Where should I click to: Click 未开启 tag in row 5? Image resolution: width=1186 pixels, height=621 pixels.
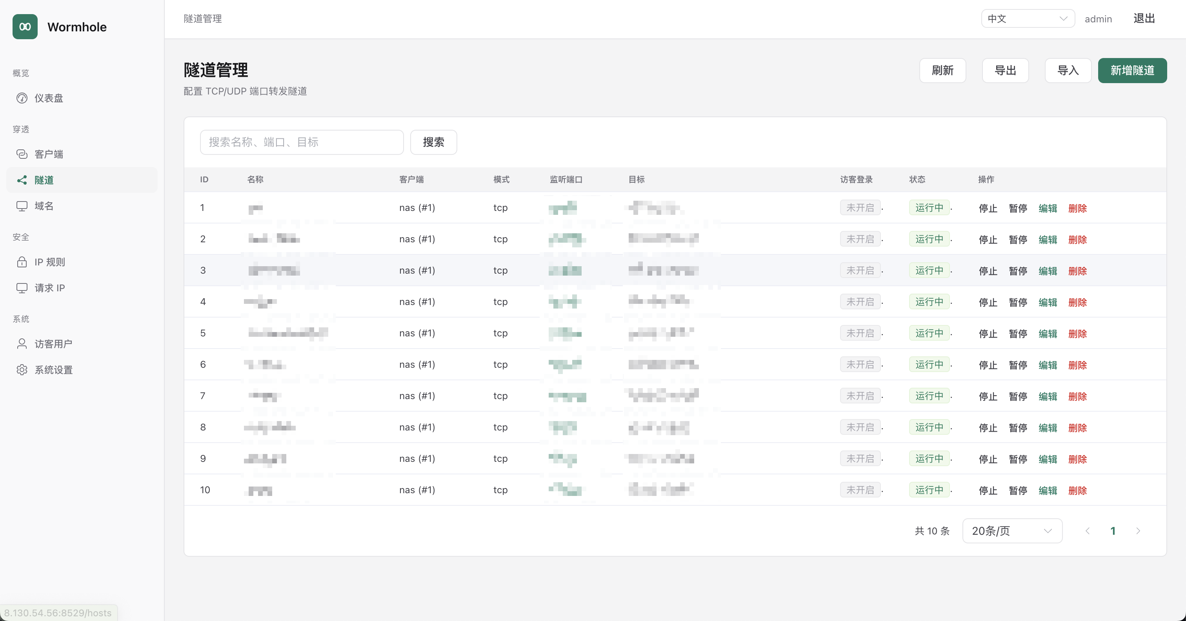click(860, 333)
